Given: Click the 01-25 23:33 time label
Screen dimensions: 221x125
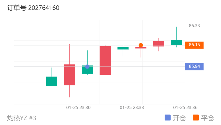Looking at the screenshot, I should click(132, 108).
